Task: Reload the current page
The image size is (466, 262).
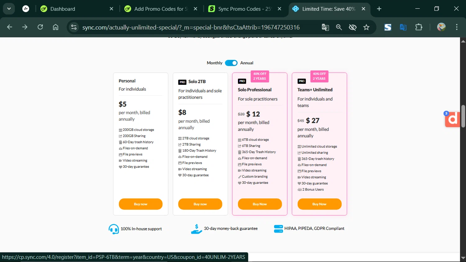Action: [x=40, y=27]
